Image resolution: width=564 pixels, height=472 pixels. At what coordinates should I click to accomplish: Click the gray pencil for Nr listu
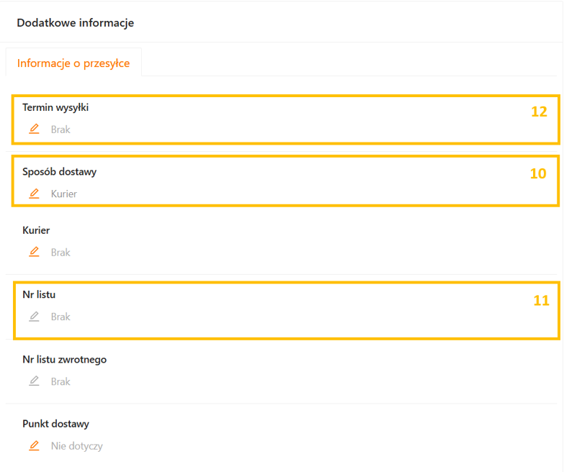[34, 317]
